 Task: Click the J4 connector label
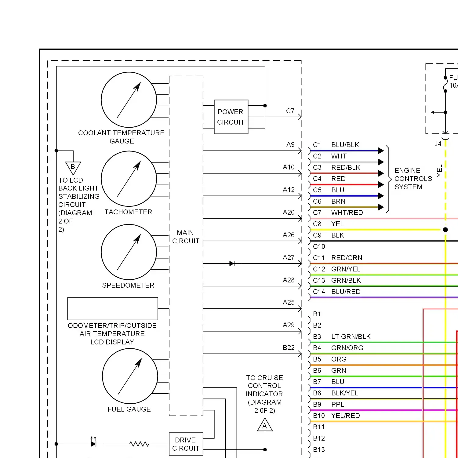click(x=438, y=144)
